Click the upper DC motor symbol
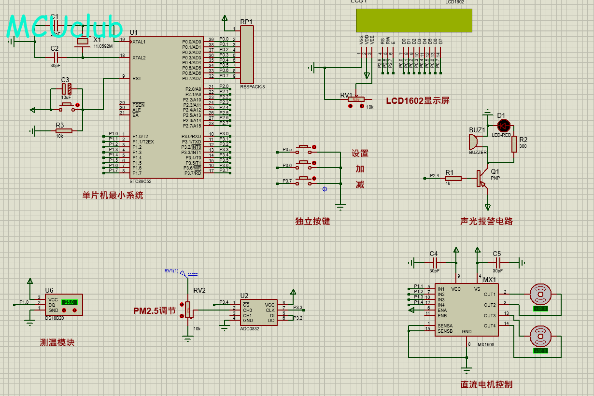594x396 pixels. pos(540,293)
